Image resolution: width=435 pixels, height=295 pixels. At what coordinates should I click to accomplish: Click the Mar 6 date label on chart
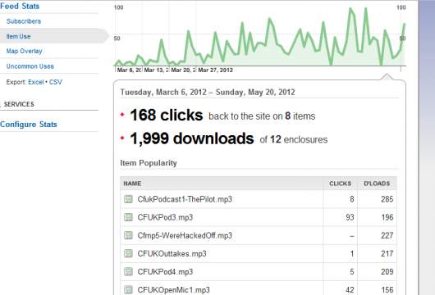pyautogui.click(x=129, y=70)
